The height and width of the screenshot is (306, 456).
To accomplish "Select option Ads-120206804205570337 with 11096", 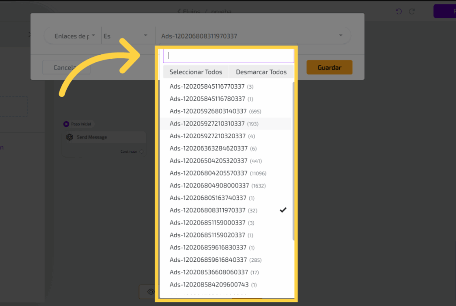I will (208, 173).
